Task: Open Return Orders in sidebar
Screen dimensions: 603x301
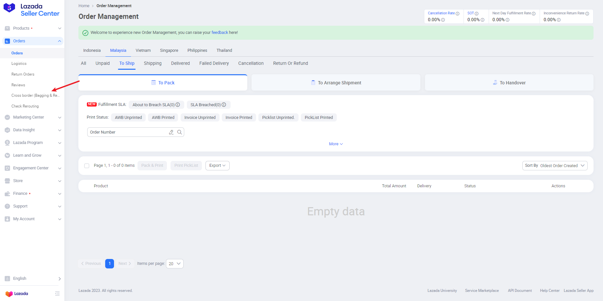Action: coord(23,74)
